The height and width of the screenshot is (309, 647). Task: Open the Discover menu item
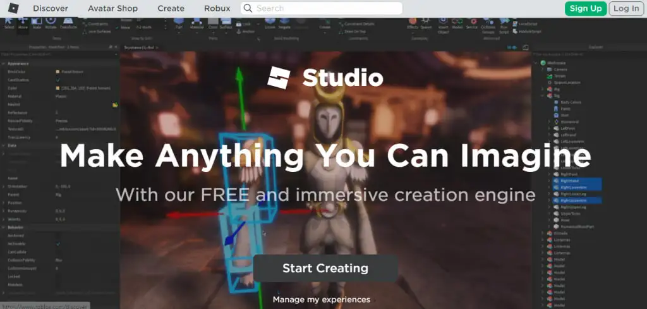tap(51, 8)
